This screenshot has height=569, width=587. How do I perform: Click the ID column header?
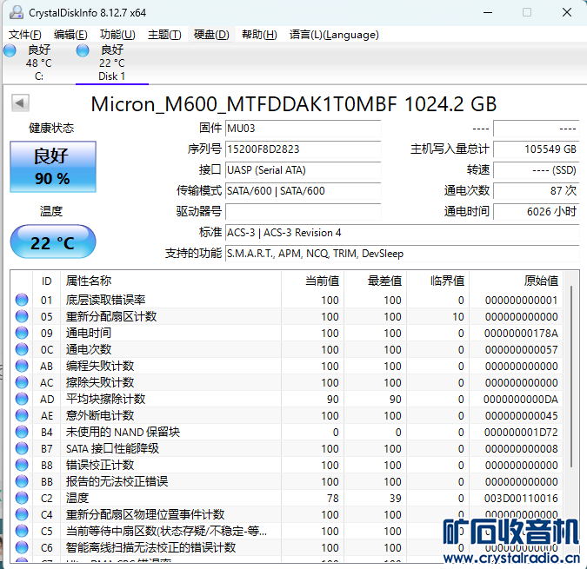[x=46, y=281]
